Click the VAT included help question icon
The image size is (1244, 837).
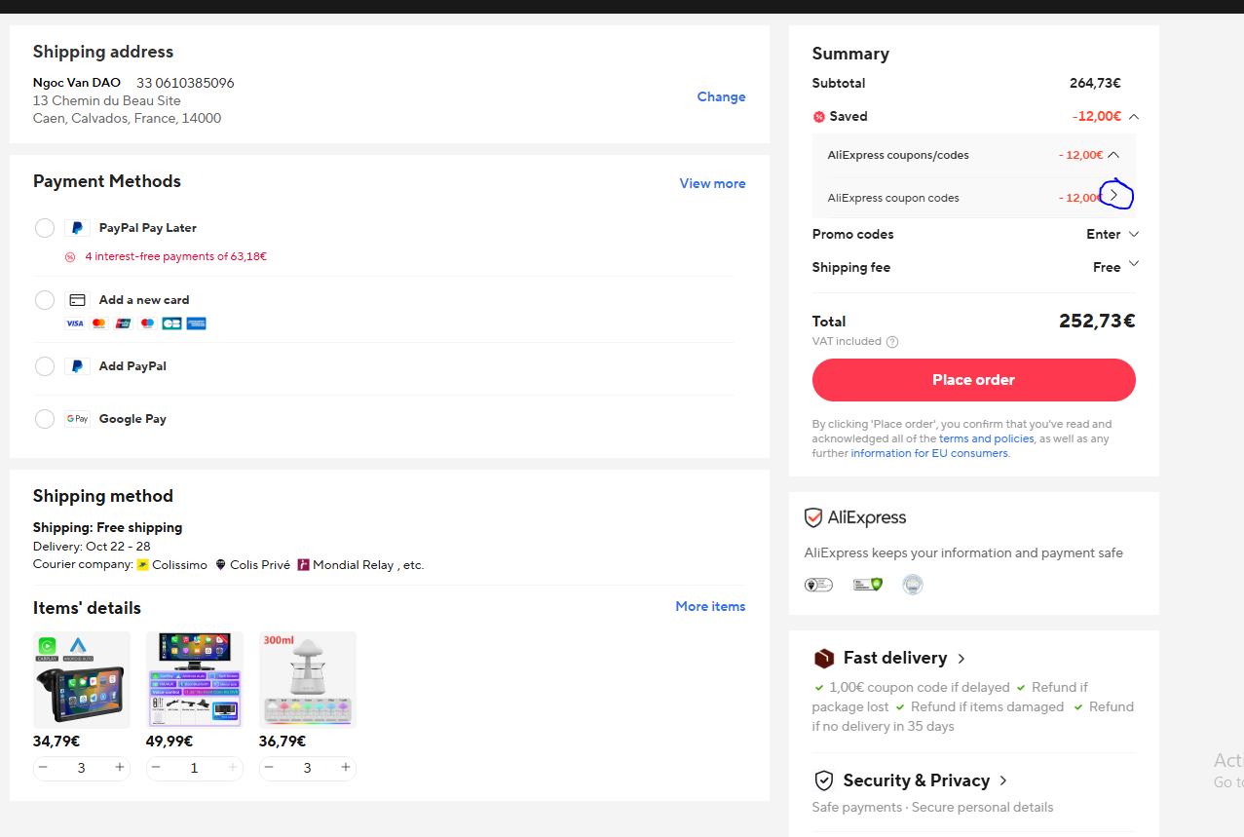(892, 342)
